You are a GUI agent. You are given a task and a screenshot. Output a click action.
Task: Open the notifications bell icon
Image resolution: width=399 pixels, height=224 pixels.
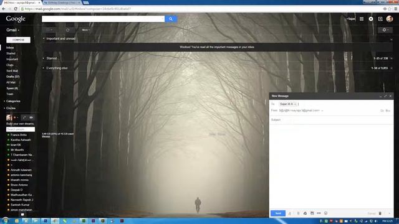371,19
